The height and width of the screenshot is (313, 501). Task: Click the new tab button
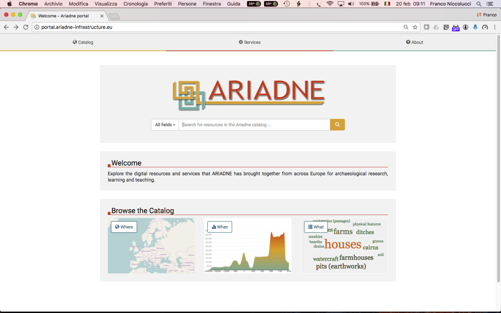click(x=114, y=16)
